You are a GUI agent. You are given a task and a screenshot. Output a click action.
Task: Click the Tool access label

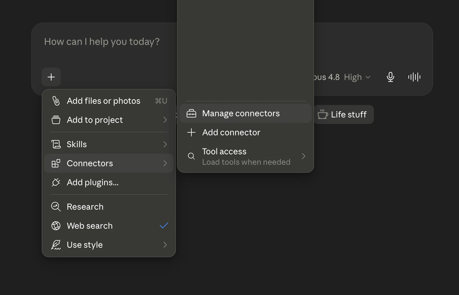click(x=224, y=151)
